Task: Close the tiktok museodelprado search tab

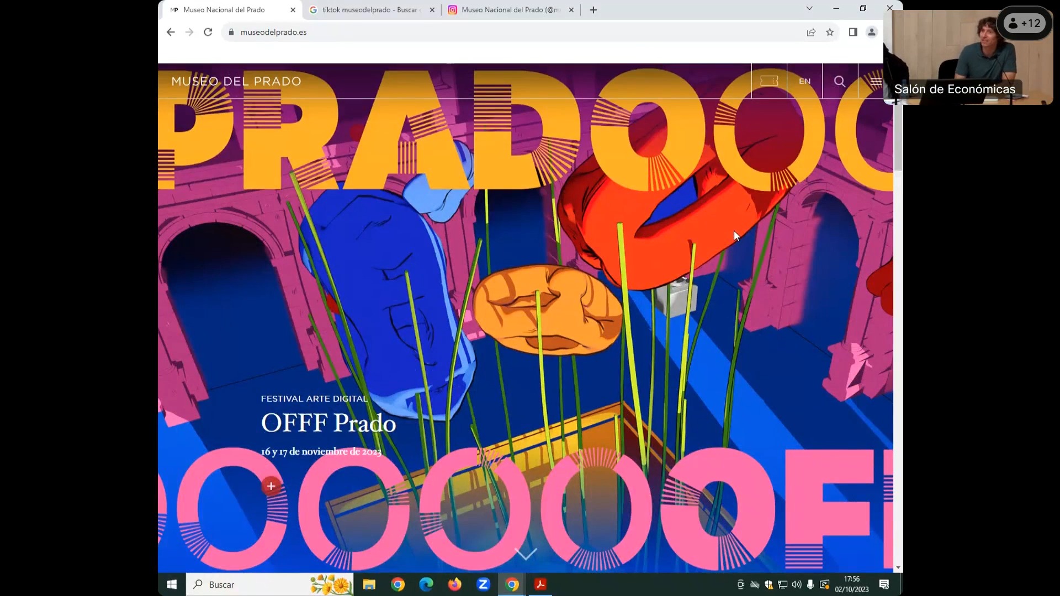Action: (x=432, y=10)
